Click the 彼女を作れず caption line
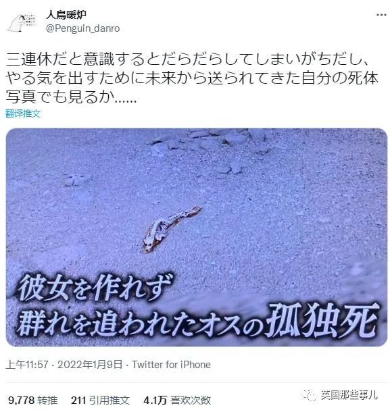 95,288
